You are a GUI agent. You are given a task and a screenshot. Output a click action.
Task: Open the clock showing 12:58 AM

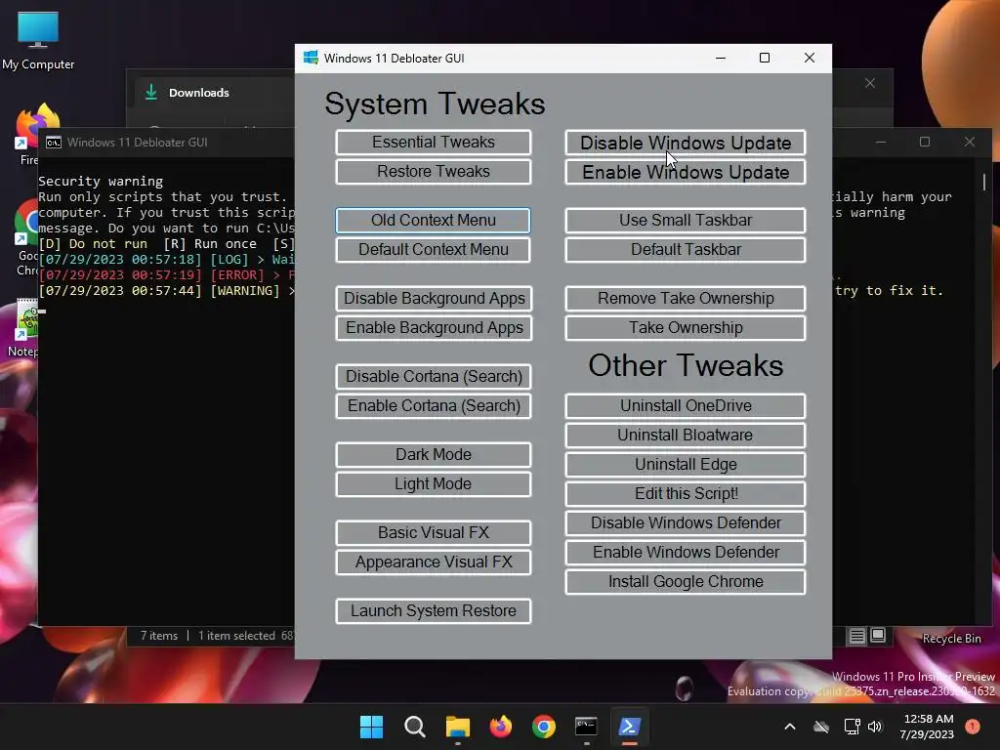click(928, 727)
